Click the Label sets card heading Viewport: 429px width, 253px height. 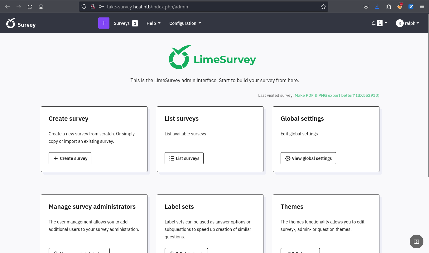[x=179, y=207]
